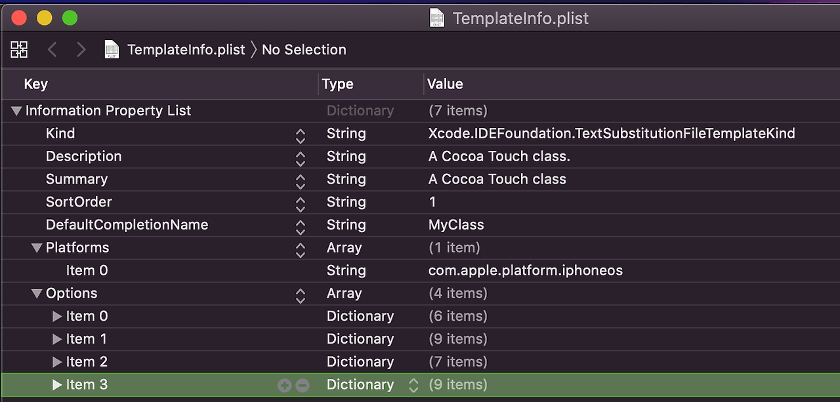Click the Value column header

point(445,84)
